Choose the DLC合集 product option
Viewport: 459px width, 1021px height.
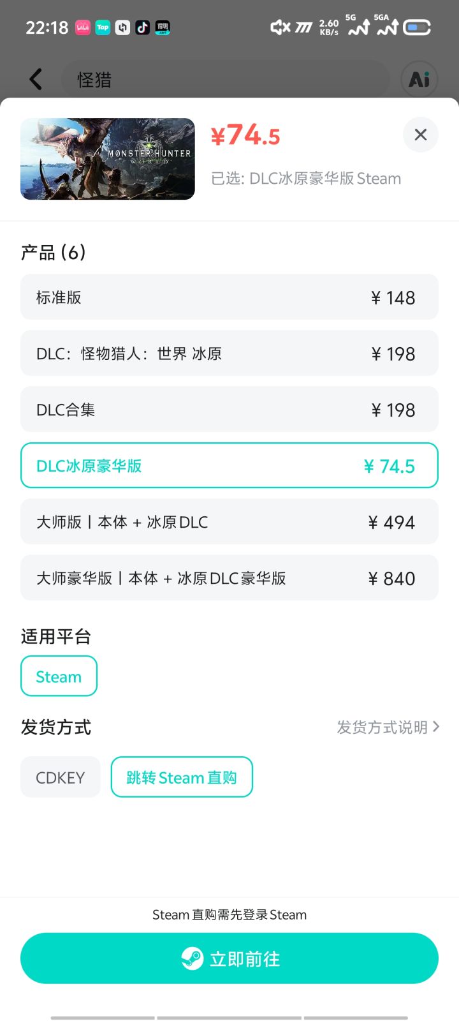point(229,410)
